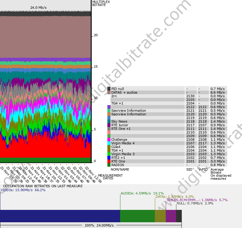Click the red RTE One legend swatch
Screen dimensions: 242x228
[109, 161]
